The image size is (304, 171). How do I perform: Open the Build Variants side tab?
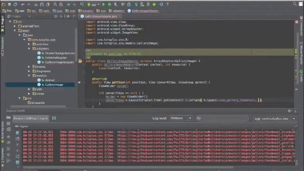coord(2,133)
